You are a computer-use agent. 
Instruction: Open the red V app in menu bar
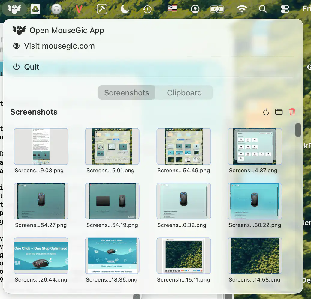(79, 9)
